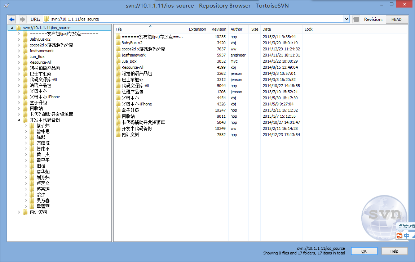Confirm with the OK button
This screenshot has height=262, width=415.
(x=364, y=251)
